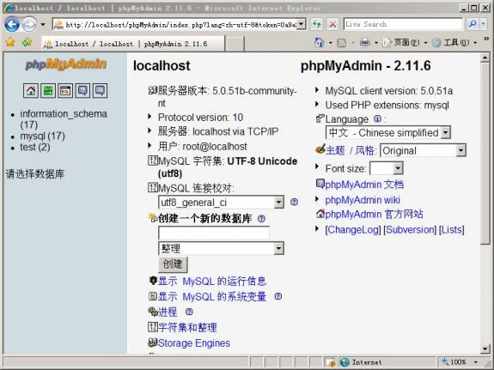Click the empty new tab button
Screen dimensions: 494x370
point(235,44)
